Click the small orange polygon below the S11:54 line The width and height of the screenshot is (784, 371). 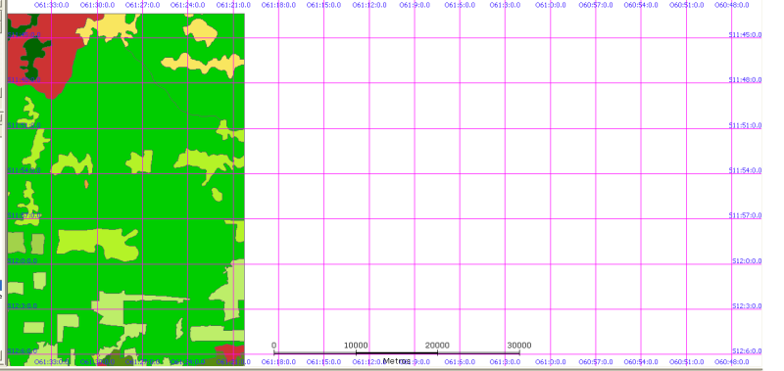pos(86,184)
